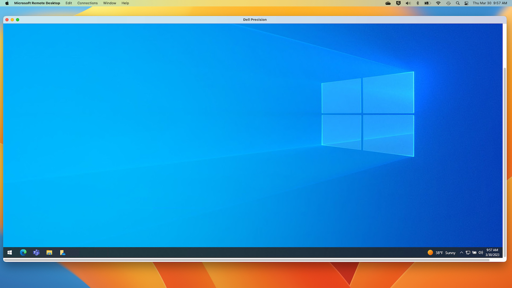Open the Connections menu

pos(87,3)
